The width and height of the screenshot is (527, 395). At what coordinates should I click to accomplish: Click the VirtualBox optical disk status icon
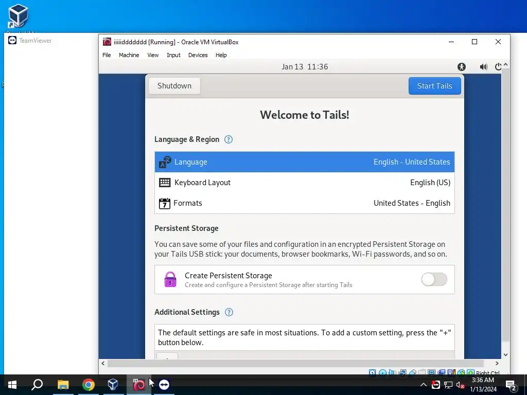[382, 372]
